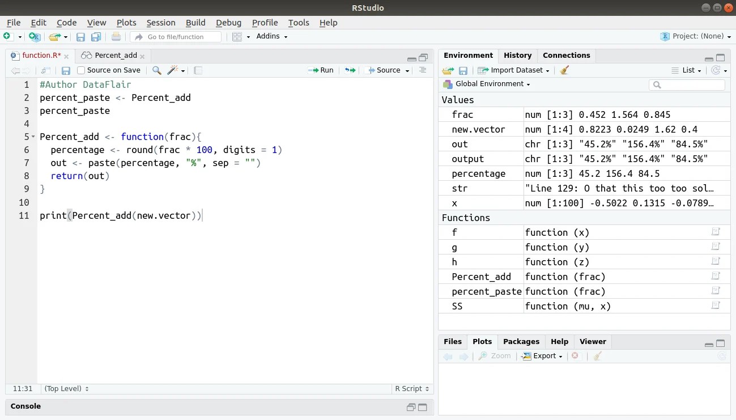Create a new project with the R project icon
This screenshot has width=736, height=420.
(34, 36)
